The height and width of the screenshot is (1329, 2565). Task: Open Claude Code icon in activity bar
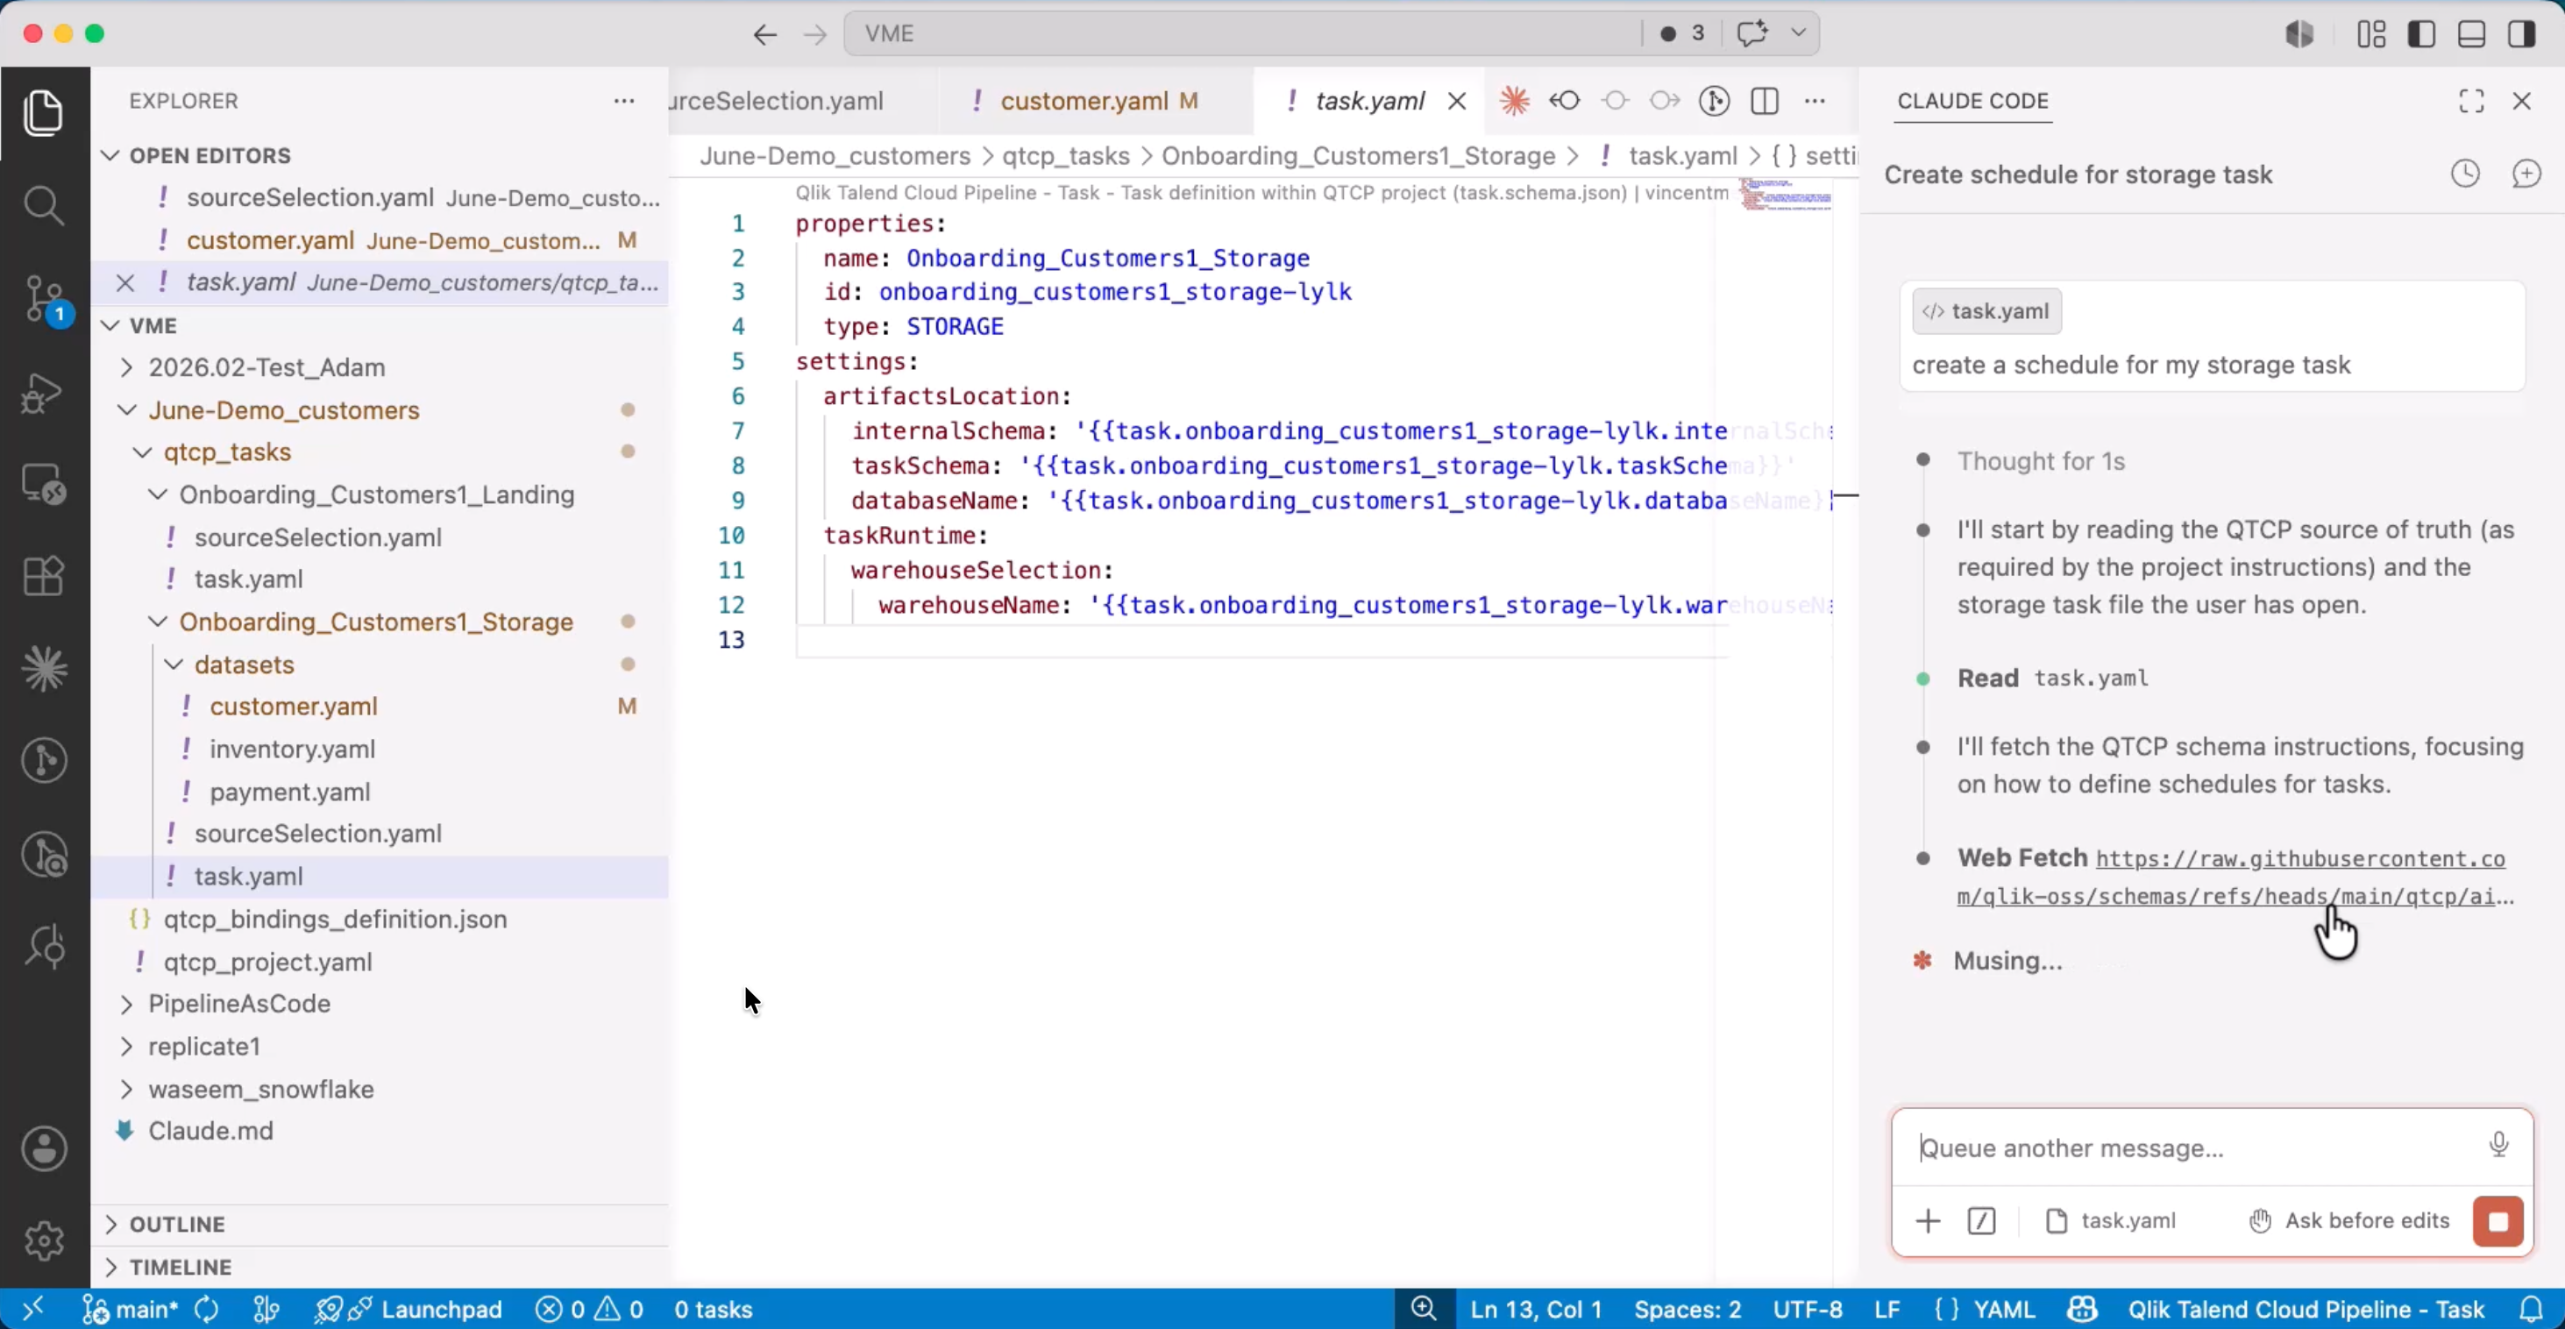[x=44, y=668]
